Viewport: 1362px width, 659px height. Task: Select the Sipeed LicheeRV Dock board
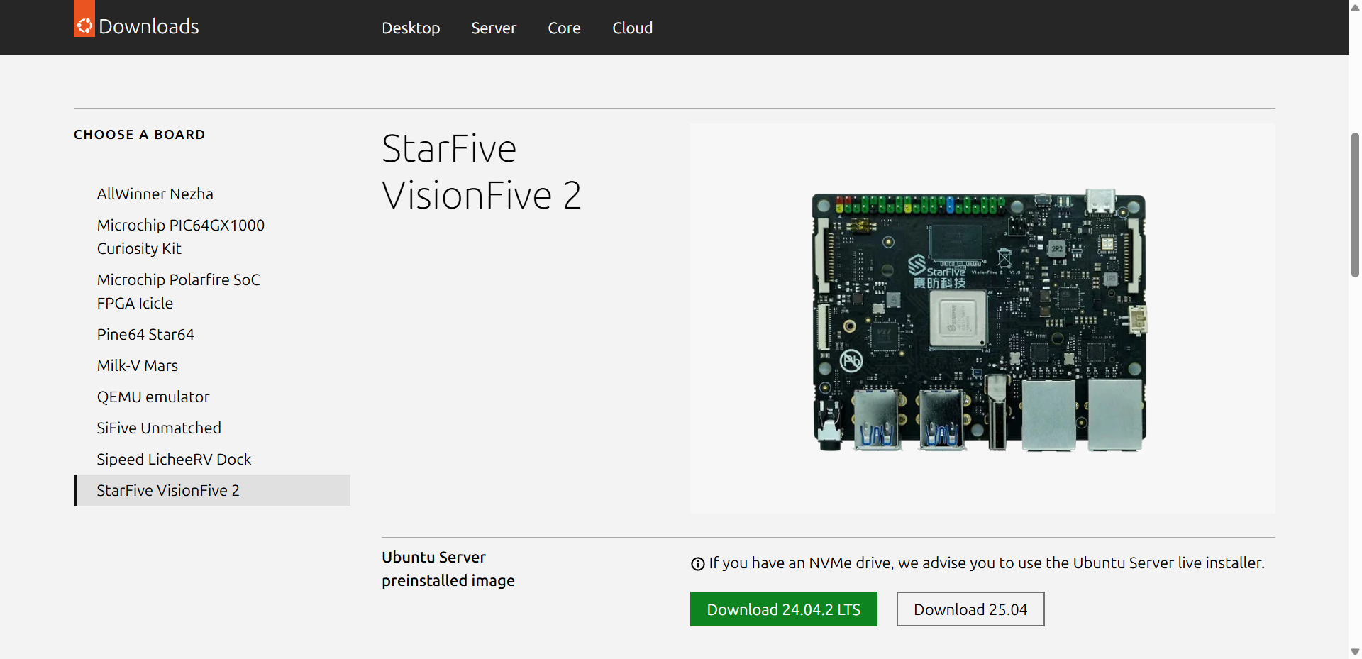[174, 459]
